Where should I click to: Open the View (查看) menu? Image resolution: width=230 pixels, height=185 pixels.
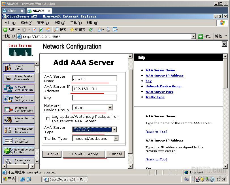tap(43, 23)
